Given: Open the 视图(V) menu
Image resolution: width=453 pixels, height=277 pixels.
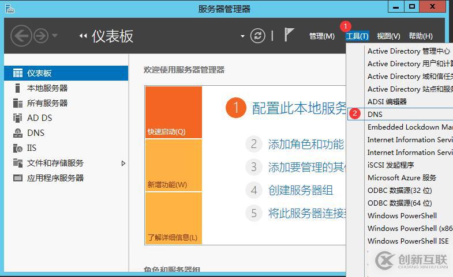Looking at the screenshot, I should pos(388,36).
